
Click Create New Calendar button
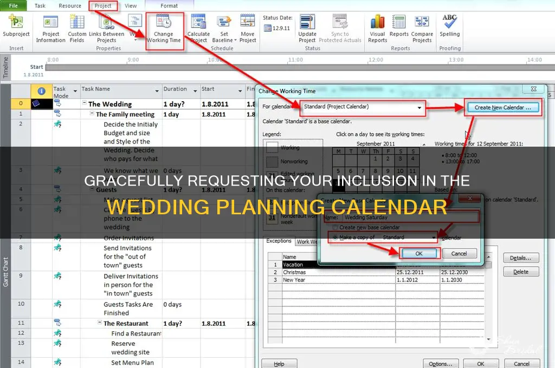click(502, 108)
